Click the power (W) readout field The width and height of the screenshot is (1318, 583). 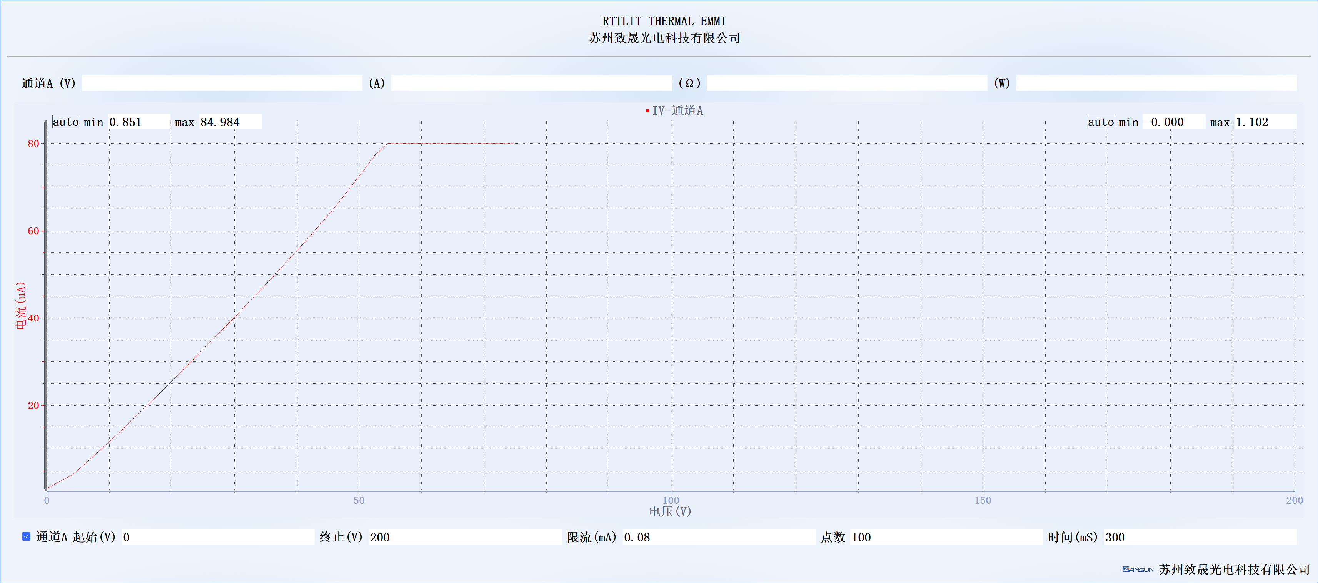coord(1156,83)
